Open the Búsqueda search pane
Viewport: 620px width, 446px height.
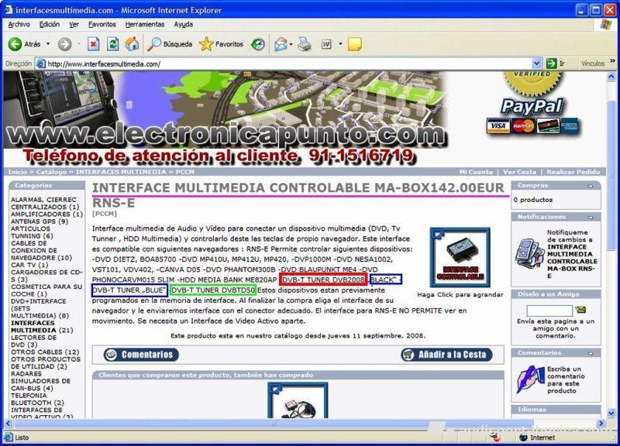click(170, 44)
